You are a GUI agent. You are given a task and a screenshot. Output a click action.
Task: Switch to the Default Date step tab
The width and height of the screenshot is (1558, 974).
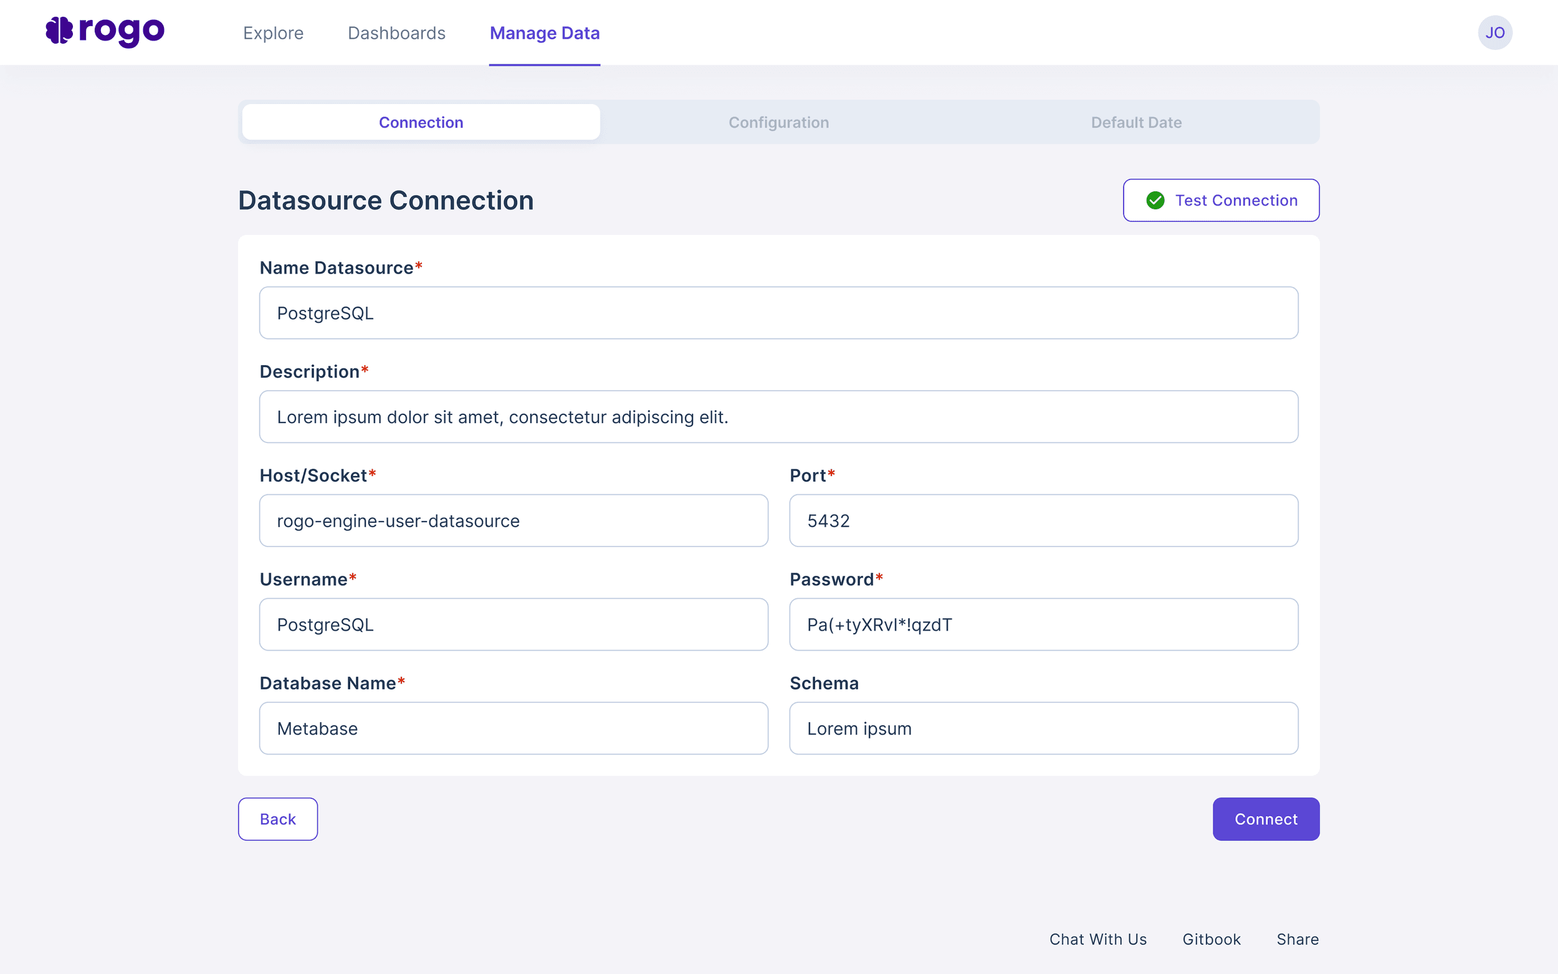point(1135,122)
